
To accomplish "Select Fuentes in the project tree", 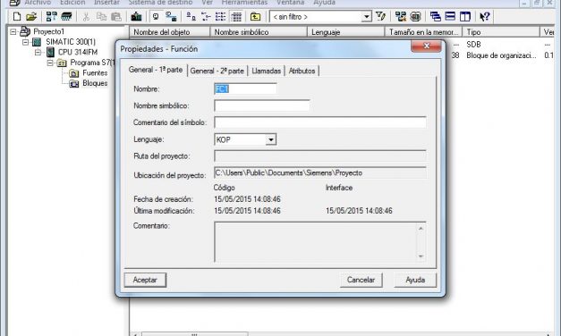I will coord(95,73).
